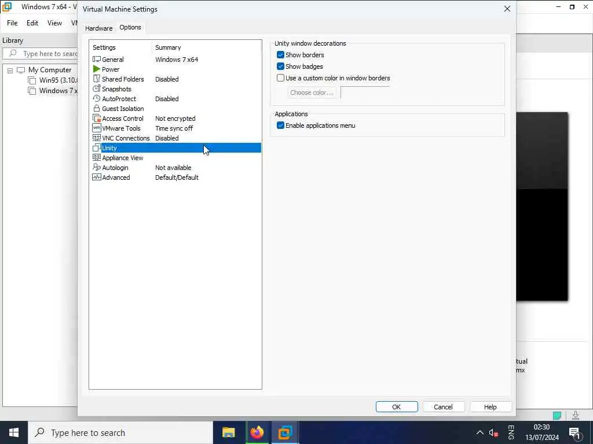
Task: Click the Library search magnifier icon
Action: (x=13, y=53)
